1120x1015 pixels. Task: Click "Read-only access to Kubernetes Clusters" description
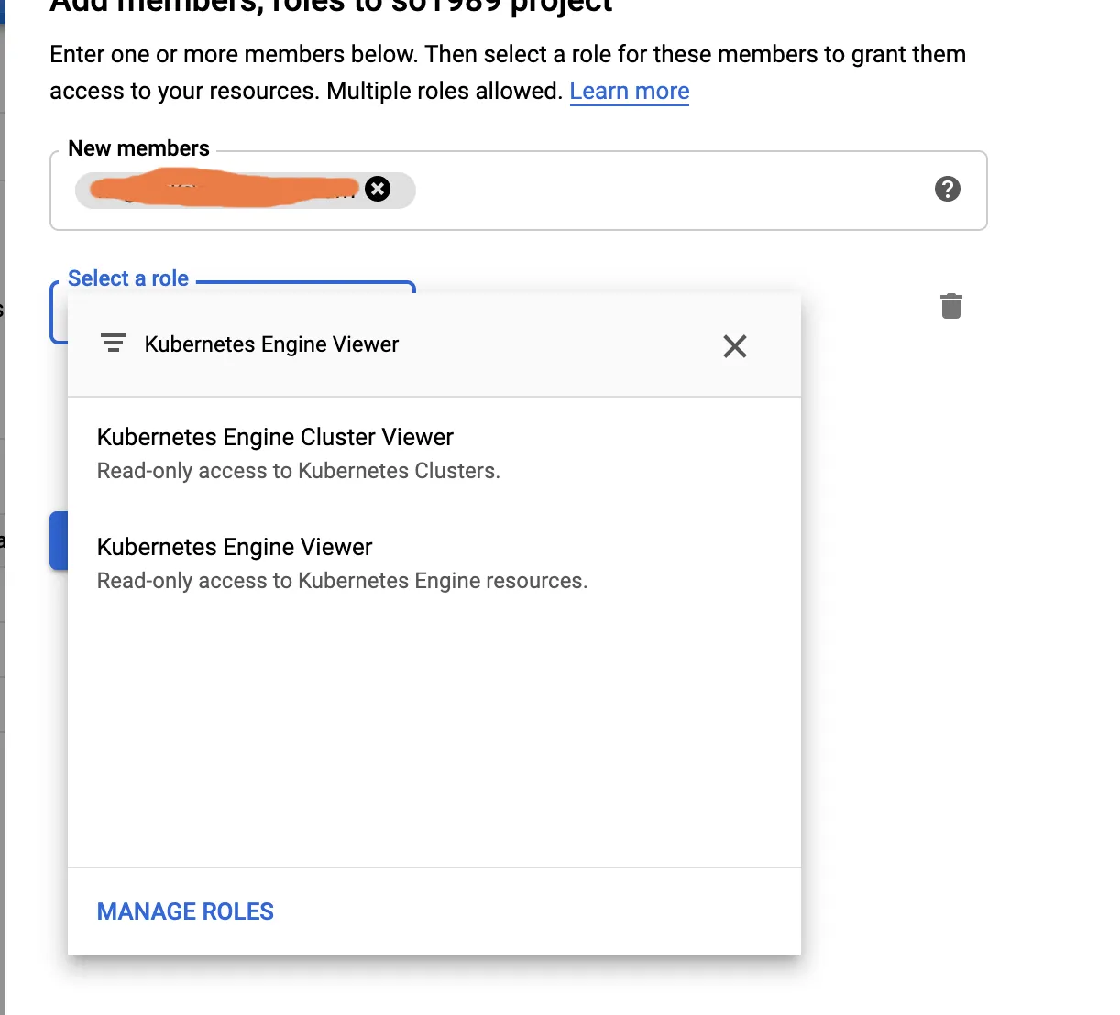tap(299, 471)
